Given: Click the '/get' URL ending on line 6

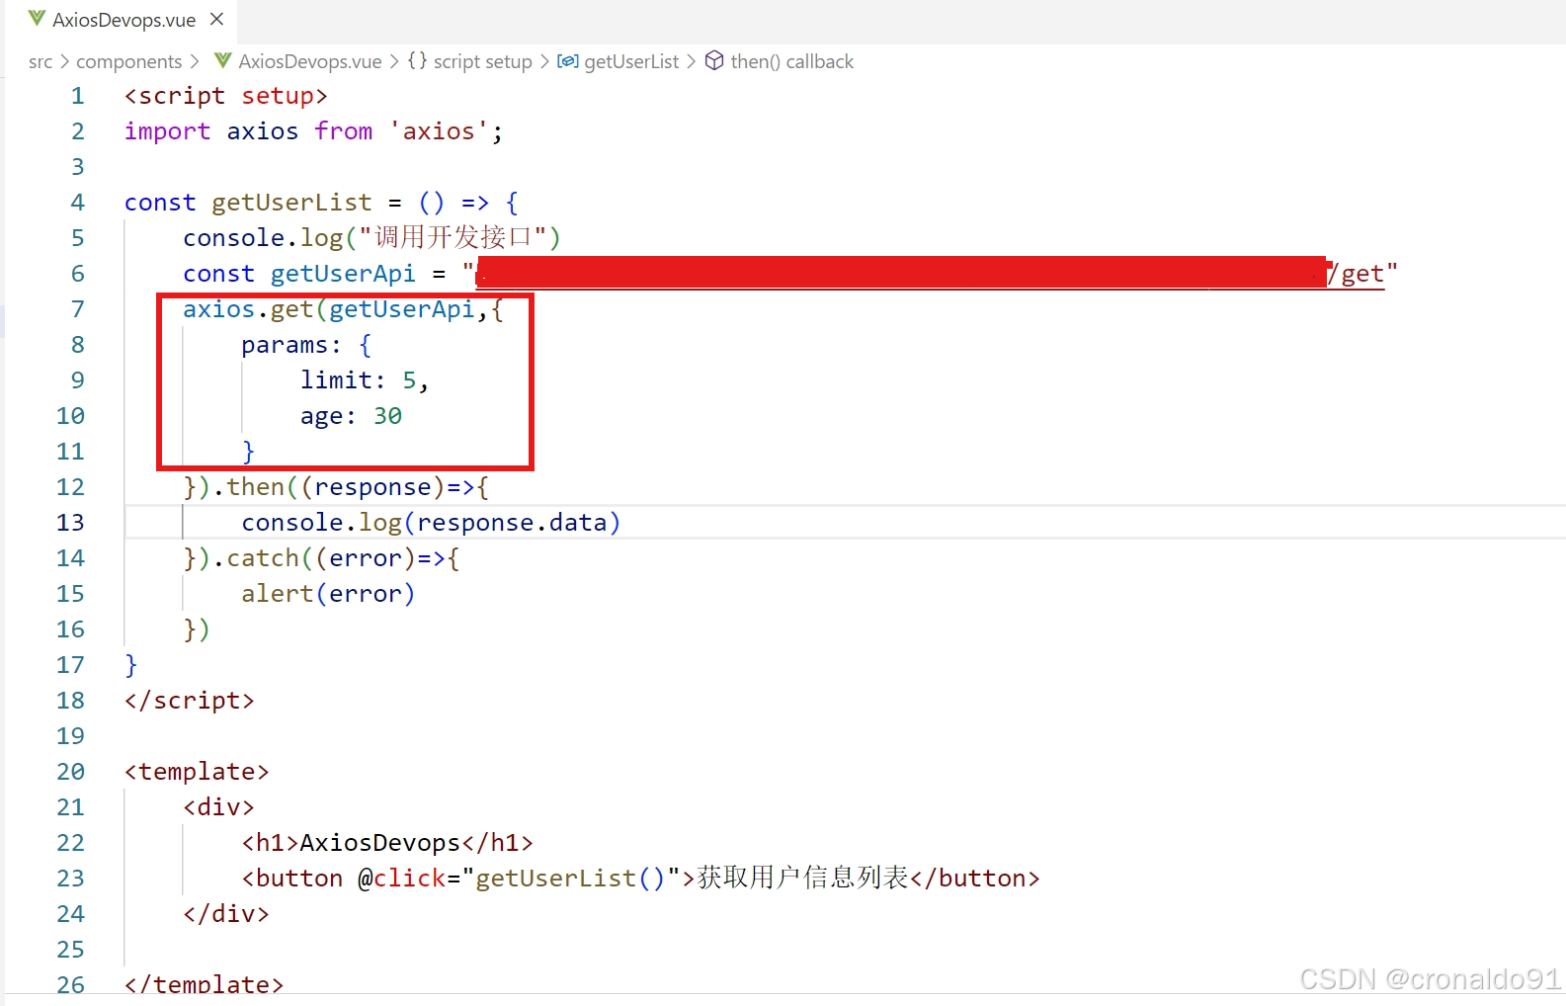Looking at the screenshot, I should click(1356, 274).
